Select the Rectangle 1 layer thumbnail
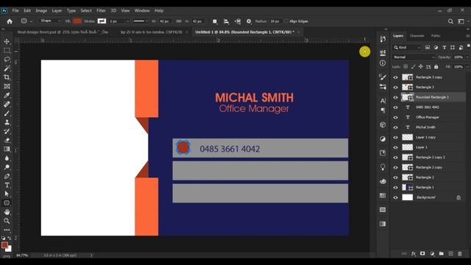 point(407,188)
